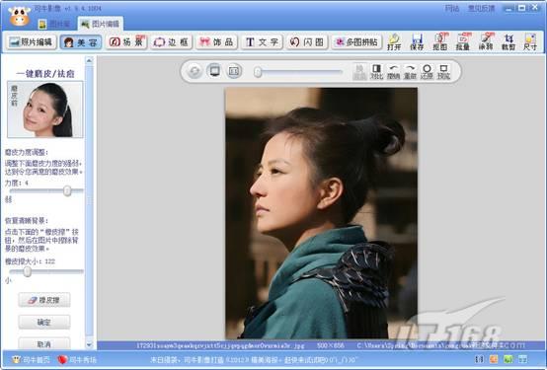Click the 批量 batch processing icon
547x370 pixels.
click(x=463, y=42)
